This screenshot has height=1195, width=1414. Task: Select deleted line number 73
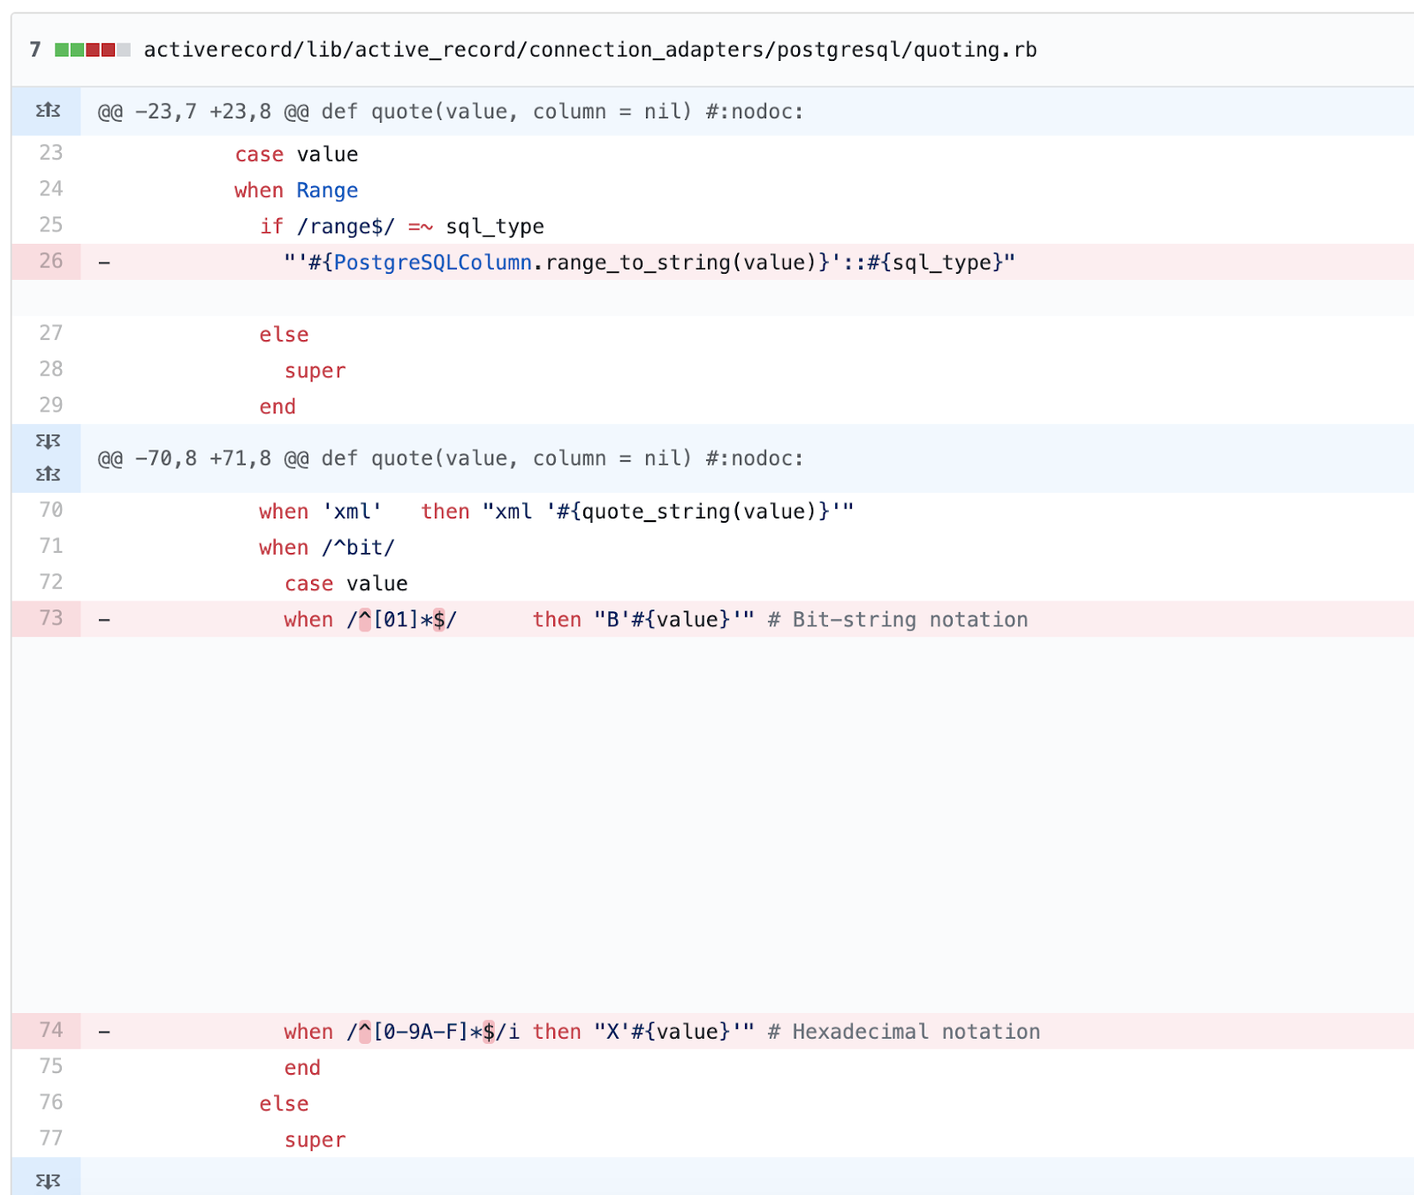pos(50,618)
